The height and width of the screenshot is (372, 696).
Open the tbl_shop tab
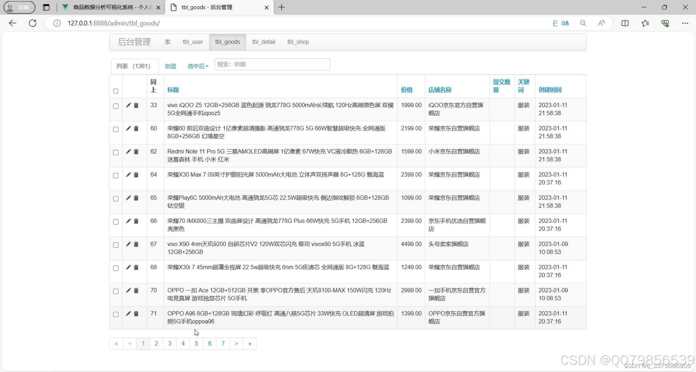pos(298,42)
